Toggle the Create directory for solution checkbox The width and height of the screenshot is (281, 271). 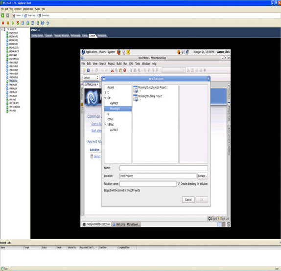179,184
